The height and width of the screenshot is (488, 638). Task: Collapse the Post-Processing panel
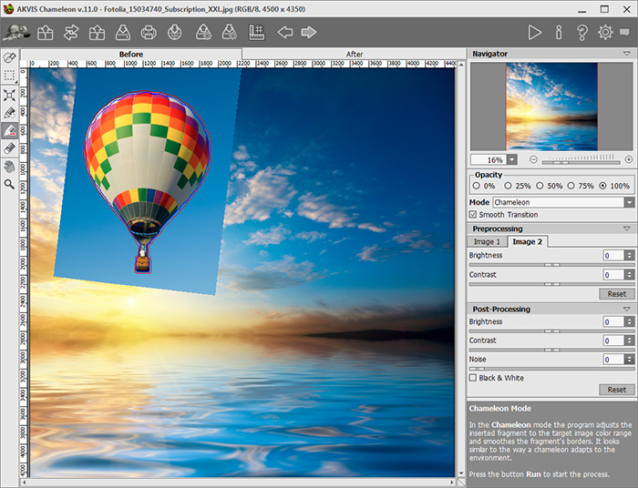[x=627, y=310]
